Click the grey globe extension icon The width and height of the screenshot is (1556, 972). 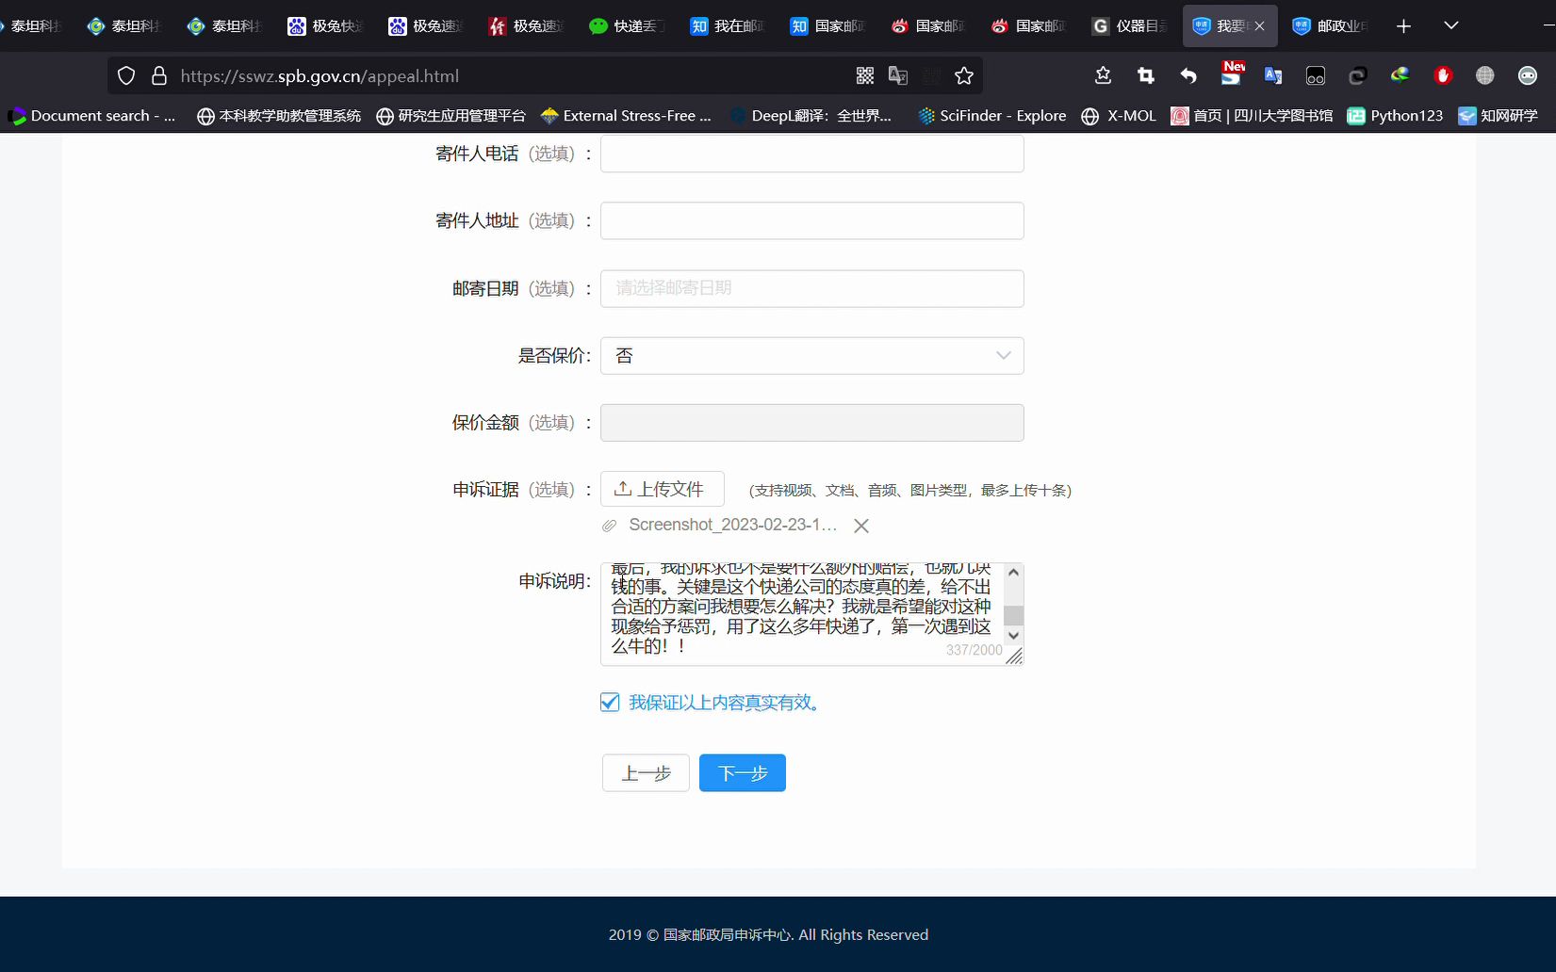tap(1485, 75)
